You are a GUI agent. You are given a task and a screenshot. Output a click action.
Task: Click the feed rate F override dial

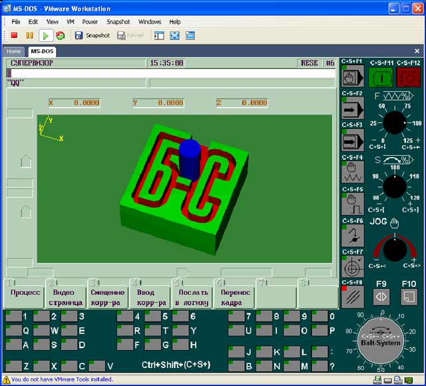pyautogui.click(x=395, y=123)
